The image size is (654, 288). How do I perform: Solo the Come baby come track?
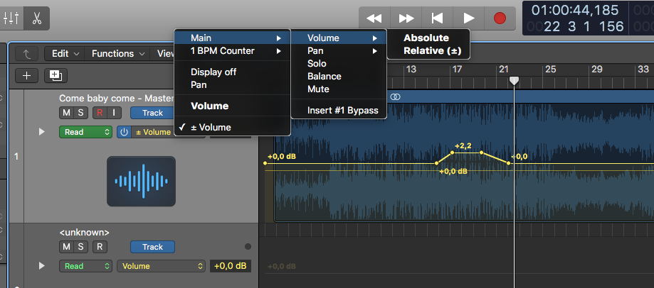(x=80, y=113)
